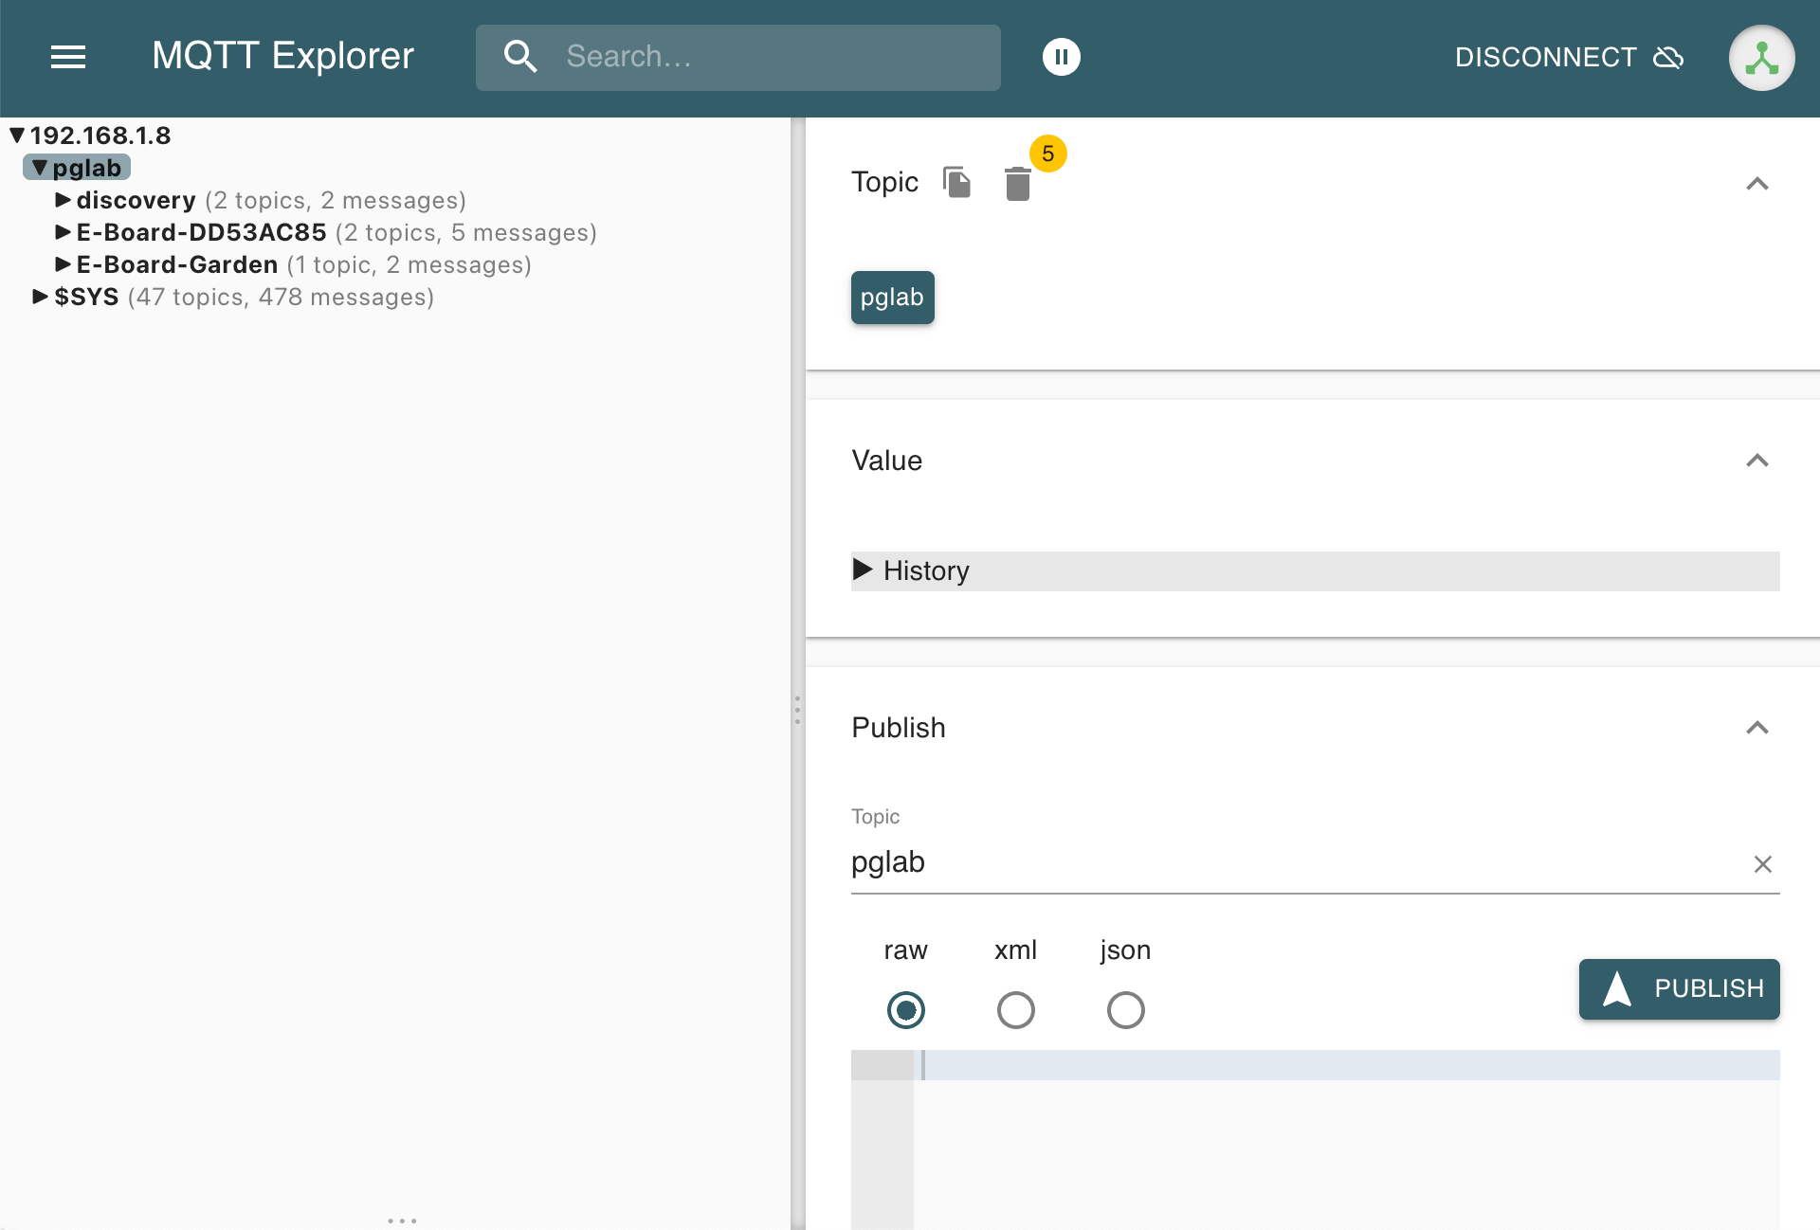Expand the $SYS topic tree

41,297
